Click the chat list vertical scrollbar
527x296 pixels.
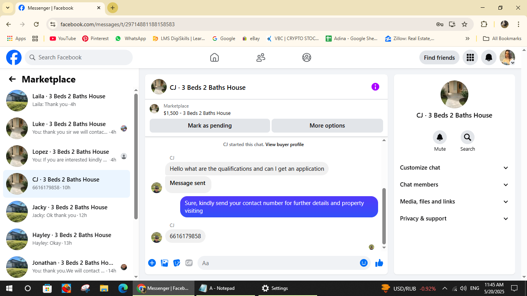136,156
